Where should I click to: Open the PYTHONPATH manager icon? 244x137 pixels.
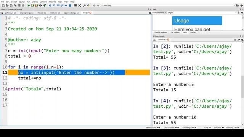click(88, 6)
